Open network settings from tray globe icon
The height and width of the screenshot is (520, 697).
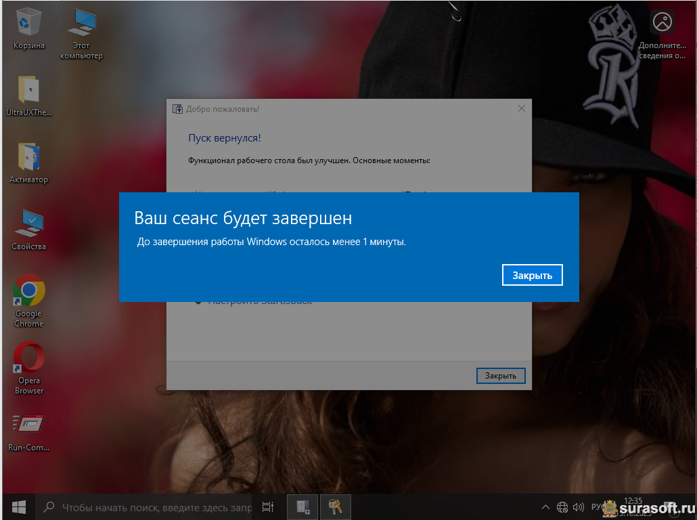click(562, 506)
